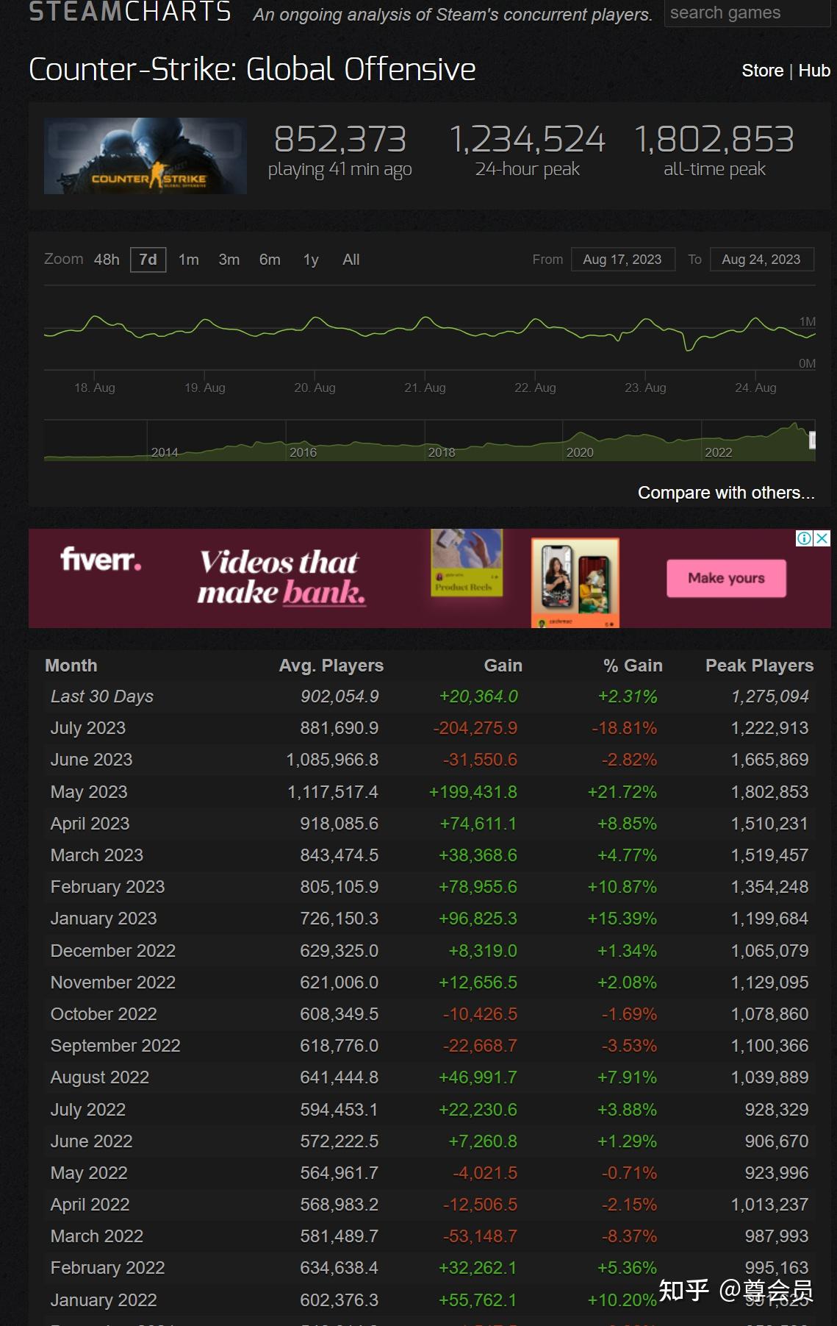Select the 48h zoom range
The image size is (837, 1326).
click(107, 260)
